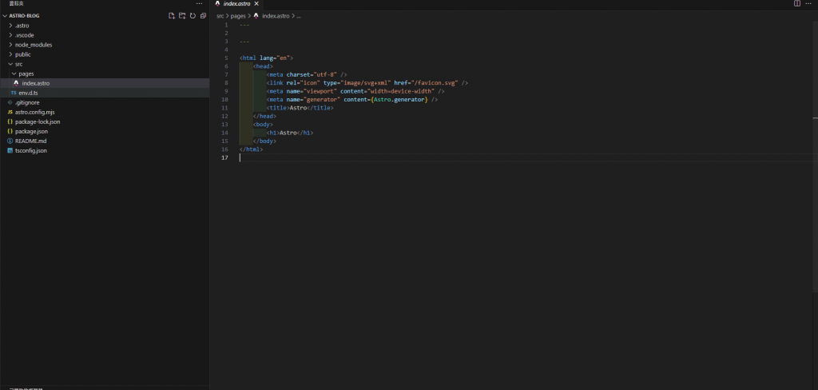Click the New Folder icon in explorer

(182, 16)
